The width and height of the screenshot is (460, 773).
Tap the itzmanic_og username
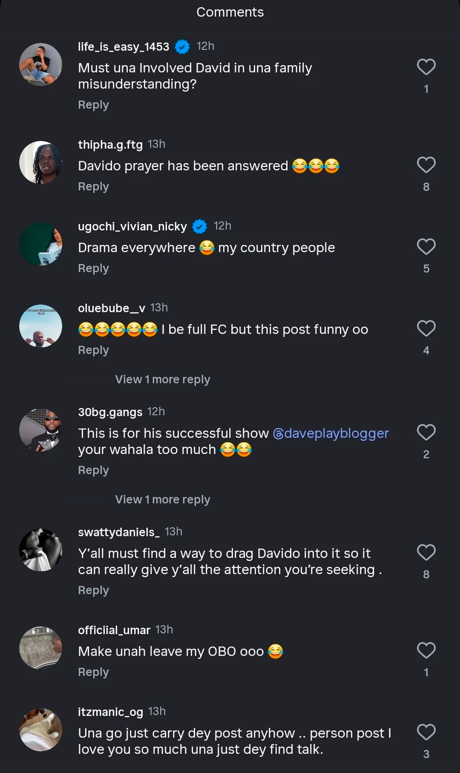[x=110, y=712]
